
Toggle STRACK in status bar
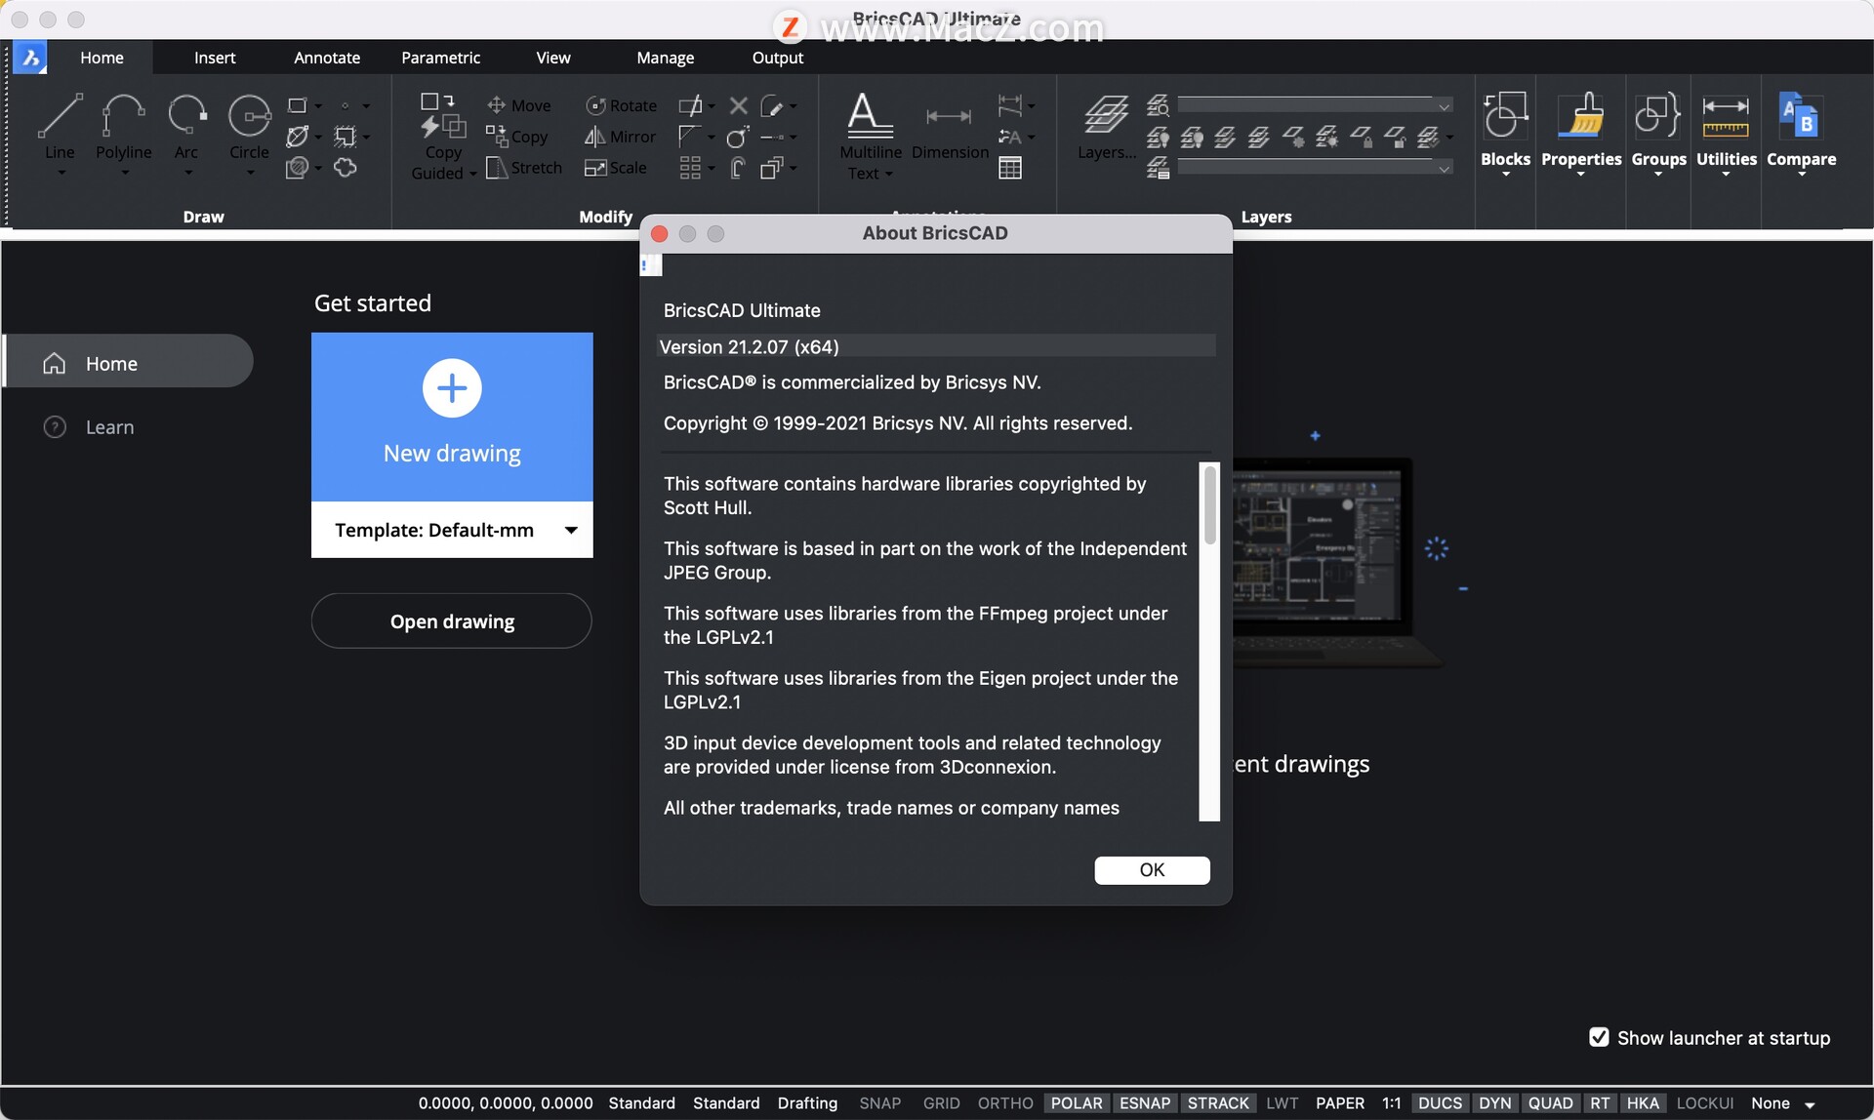click(x=1218, y=1102)
